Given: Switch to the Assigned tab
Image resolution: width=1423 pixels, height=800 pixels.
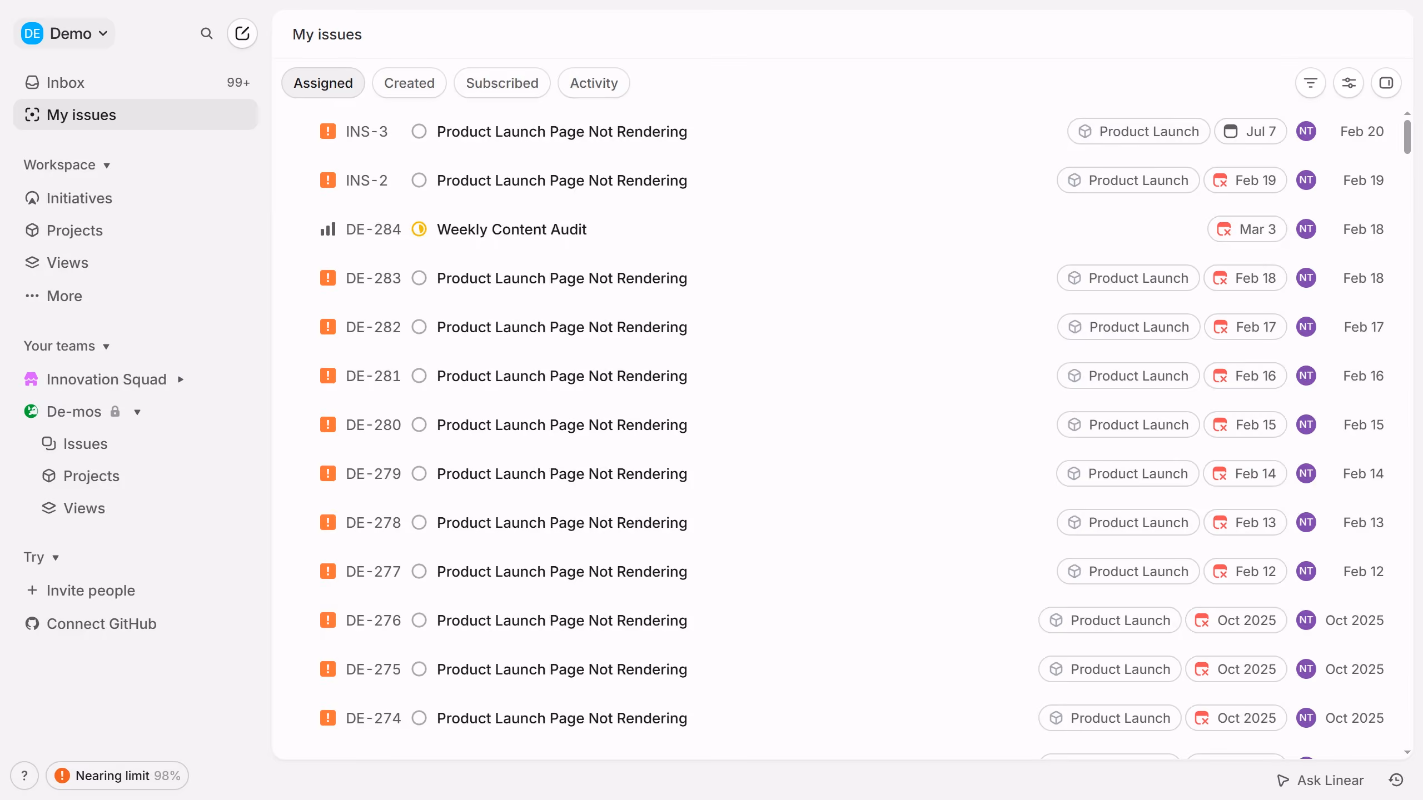Looking at the screenshot, I should [x=323, y=83].
